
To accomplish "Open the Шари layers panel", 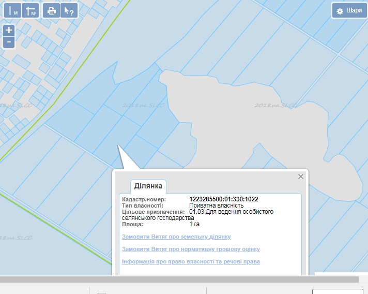I will 349,11.
